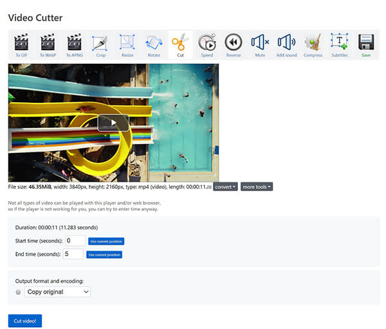Select the Crop tool
The height and width of the screenshot is (329, 386).
click(101, 45)
